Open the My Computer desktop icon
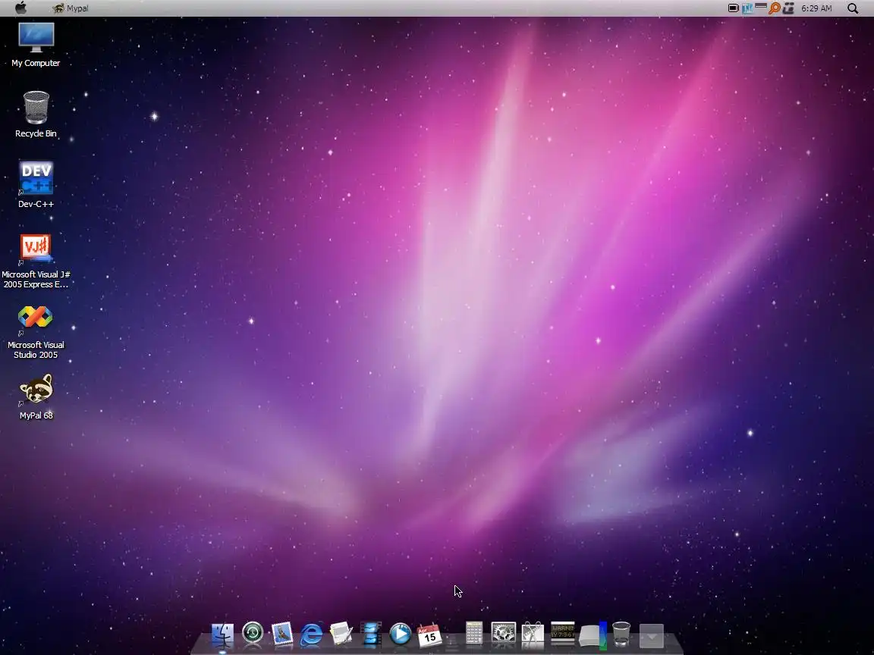The image size is (874, 655). (x=36, y=37)
